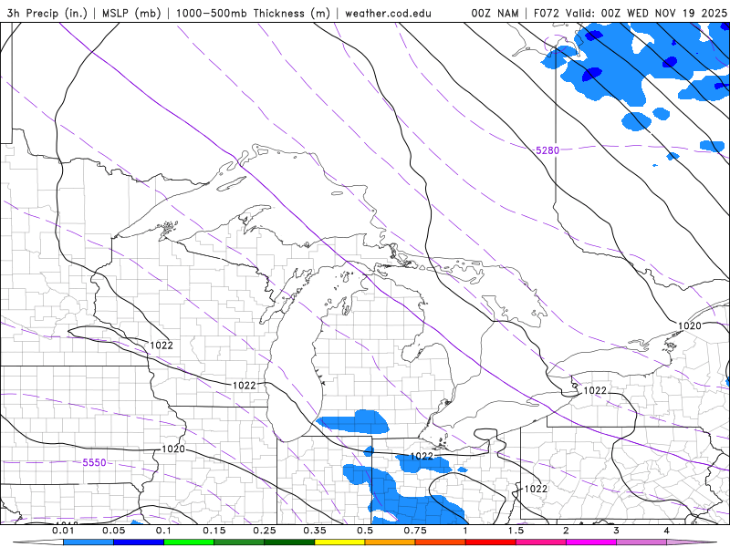Click the 0.35 label on precipitation scale
Screen dimensions: 730x547
(315, 531)
